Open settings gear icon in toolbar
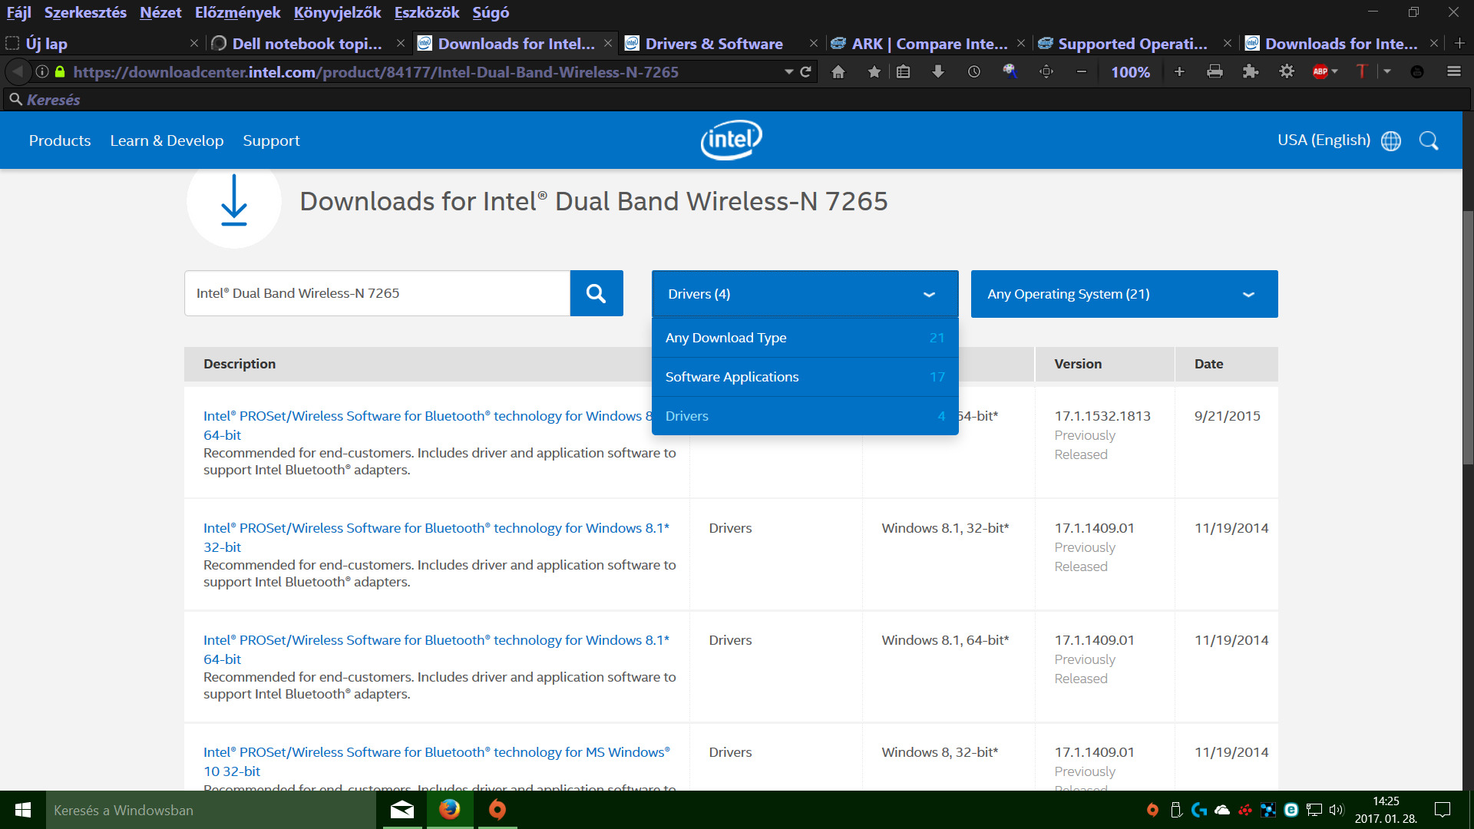The height and width of the screenshot is (829, 1474). [x=1287, y=72]
